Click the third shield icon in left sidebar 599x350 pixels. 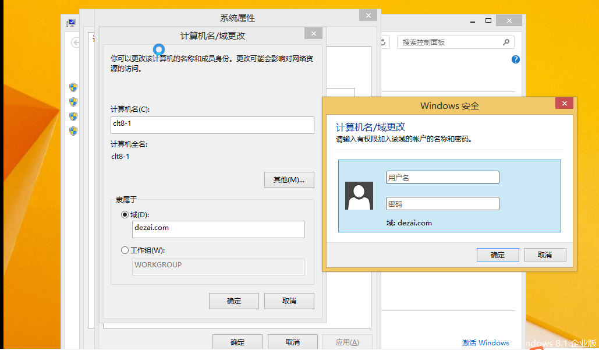click(x=73, y=116)
